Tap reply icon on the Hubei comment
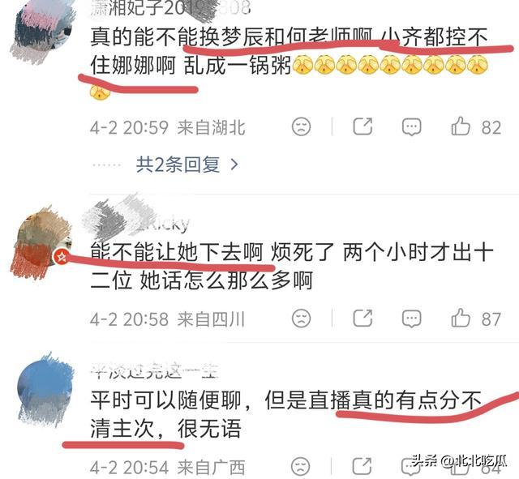The image size is (519, 479). [x=411, y=127]
